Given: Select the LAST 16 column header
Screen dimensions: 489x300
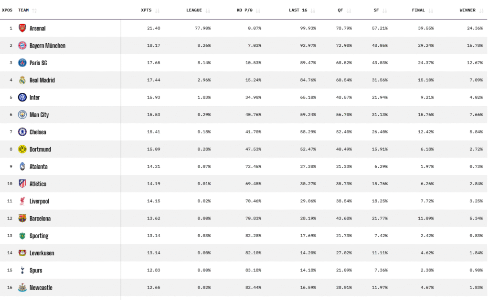Looking at the screenshot, I should [298, 10].
